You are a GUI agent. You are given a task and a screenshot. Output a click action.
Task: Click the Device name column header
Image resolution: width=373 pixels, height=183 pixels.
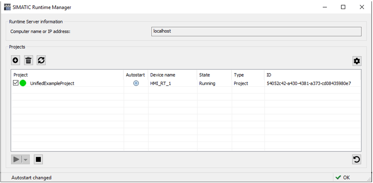pos(163,75)
